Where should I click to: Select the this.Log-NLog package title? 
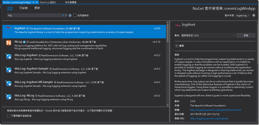click(x=24, y=95)
